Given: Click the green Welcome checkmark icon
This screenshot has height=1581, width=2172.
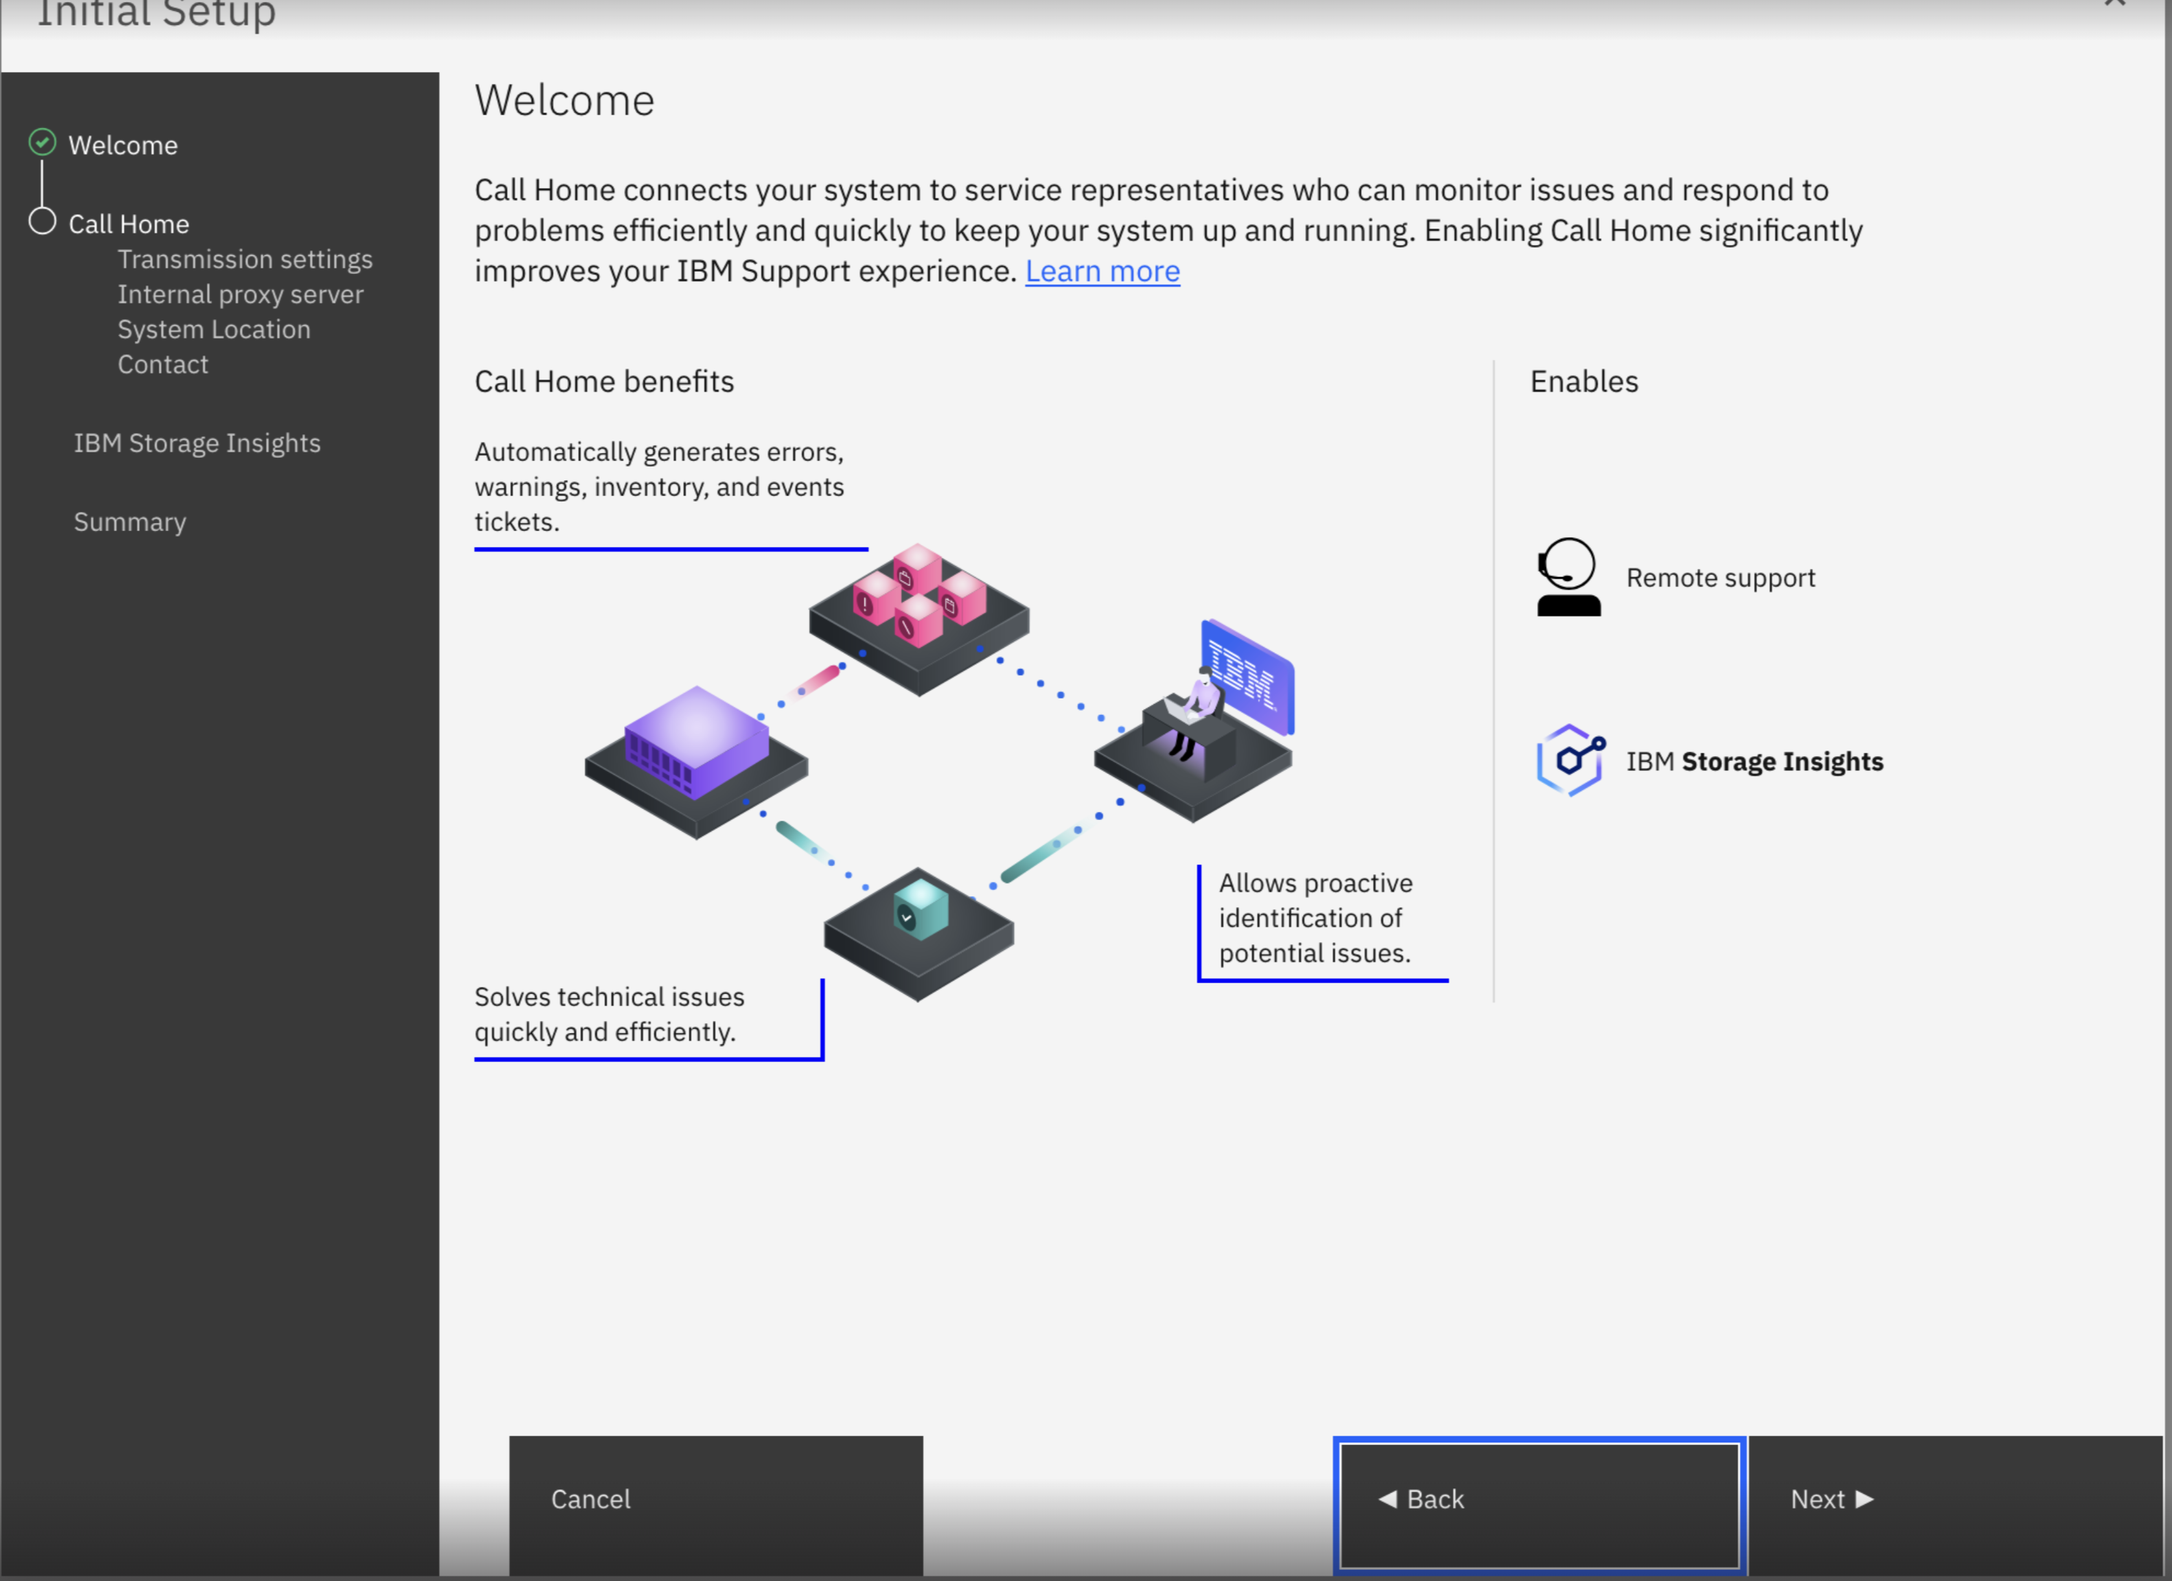Looking at the screenshot, I should [x=42, y=143].
